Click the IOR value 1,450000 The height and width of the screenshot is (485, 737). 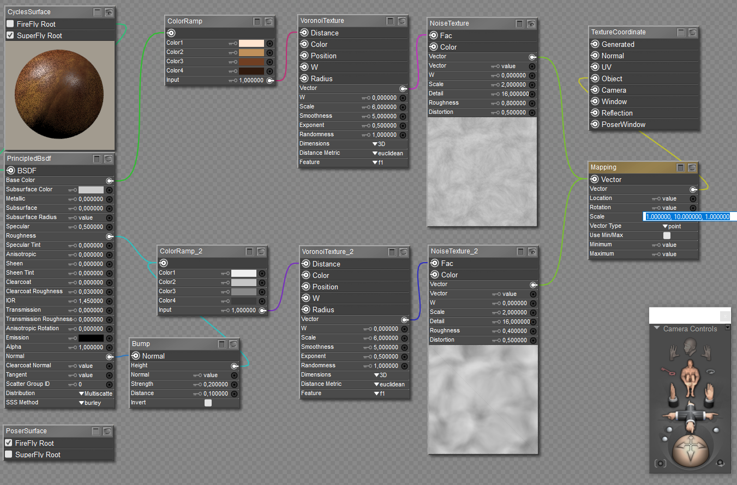[x=91, y=301]
